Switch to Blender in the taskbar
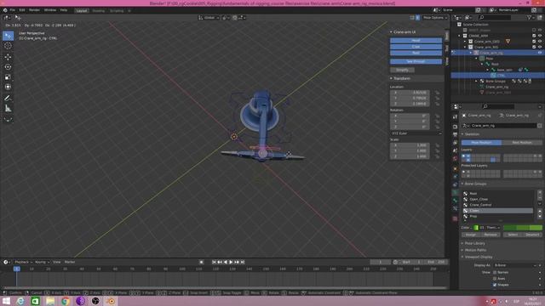Image resolution: width=545 pixels, height=306 pixels. (x=111, y=301)
